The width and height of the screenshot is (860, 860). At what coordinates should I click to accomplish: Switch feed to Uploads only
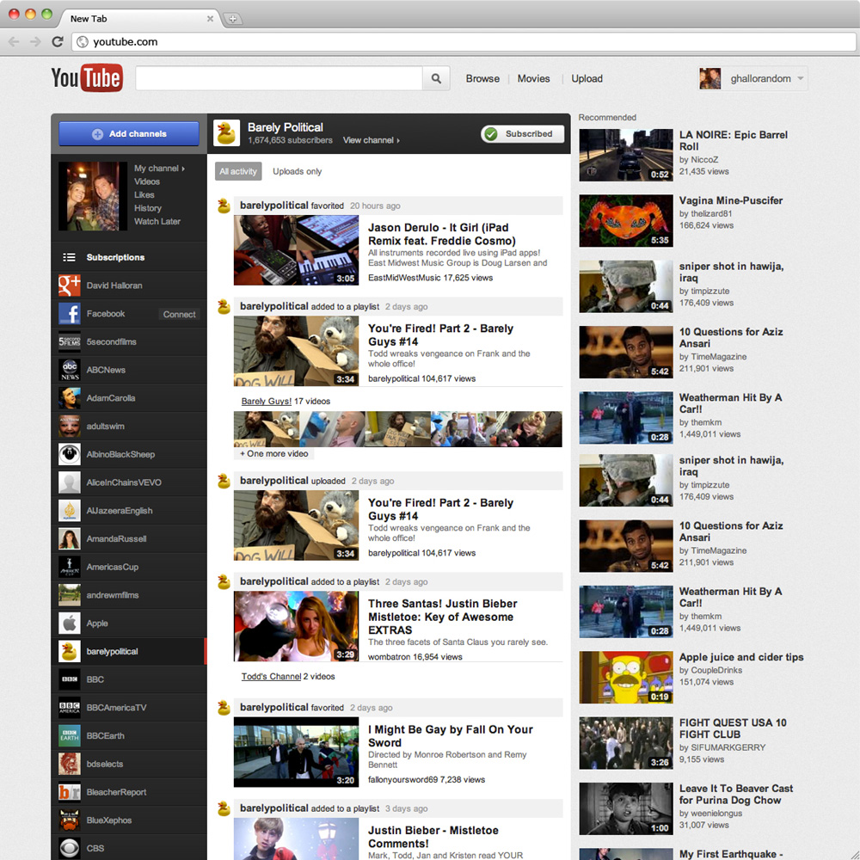(298, 171)
